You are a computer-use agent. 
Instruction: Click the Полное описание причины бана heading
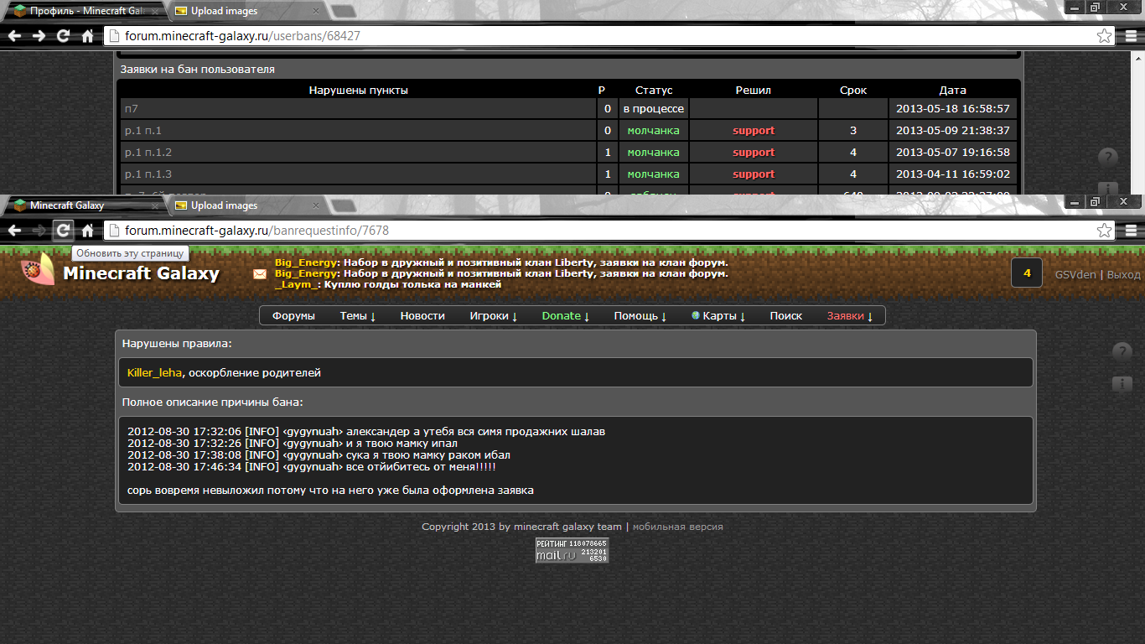[213, 402]
